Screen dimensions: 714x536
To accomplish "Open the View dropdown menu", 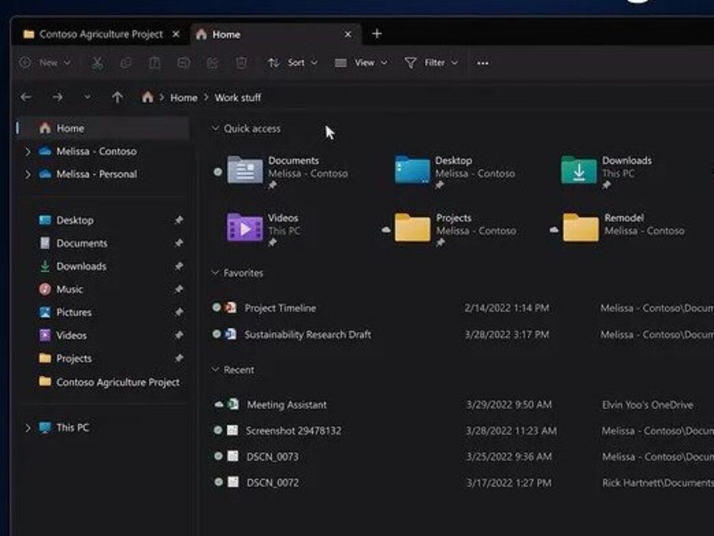I will (361, 62).
